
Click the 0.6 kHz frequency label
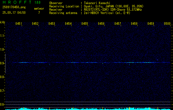tap(2, 105)
